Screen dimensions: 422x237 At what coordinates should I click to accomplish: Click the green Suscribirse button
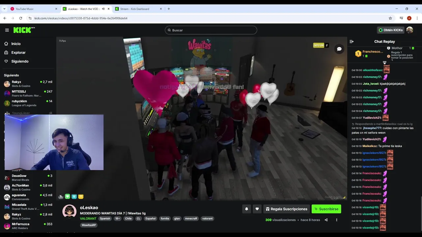pos(326,209)
